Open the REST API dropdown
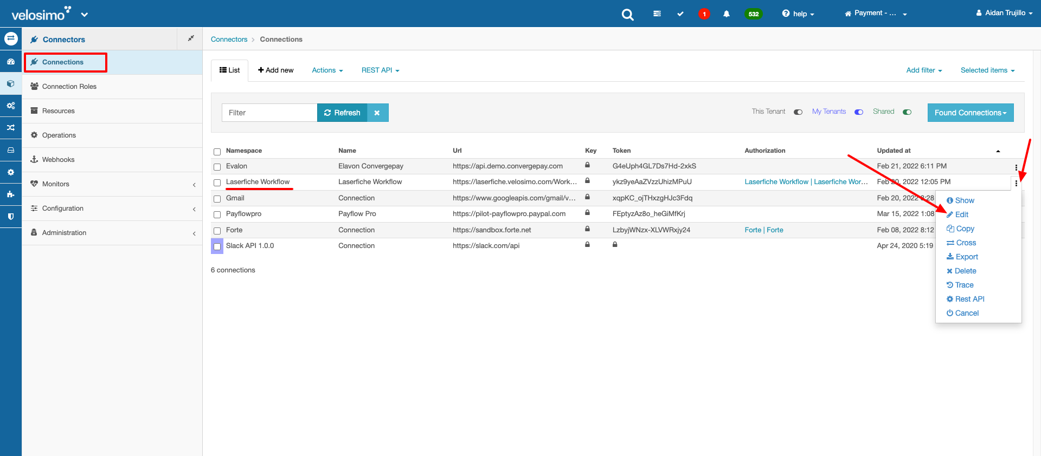The width and height of the screenshot is (1041, 456). coord(380,70)
